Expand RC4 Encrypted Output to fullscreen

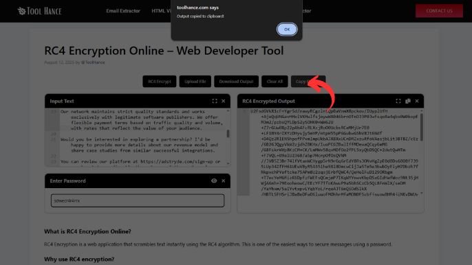[x=398, y=101]
